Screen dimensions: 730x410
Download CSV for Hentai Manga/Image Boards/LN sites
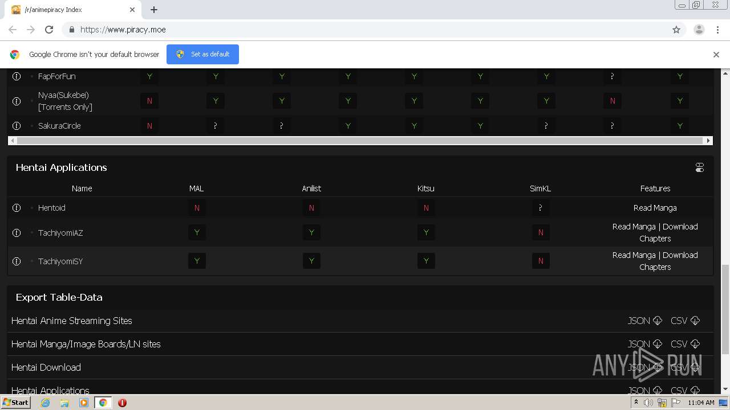[x=685, y=344]
